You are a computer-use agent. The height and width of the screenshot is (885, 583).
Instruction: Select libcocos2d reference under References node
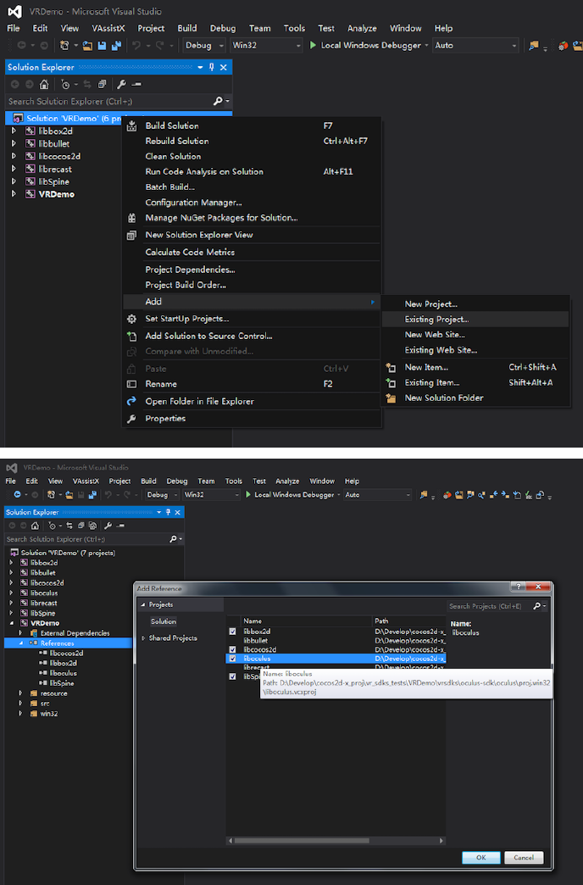click(66, 653)
